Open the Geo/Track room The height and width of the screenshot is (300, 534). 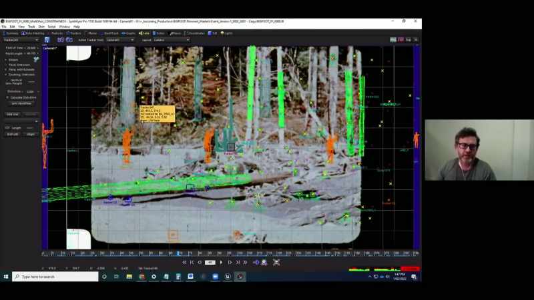click(109, 33)
